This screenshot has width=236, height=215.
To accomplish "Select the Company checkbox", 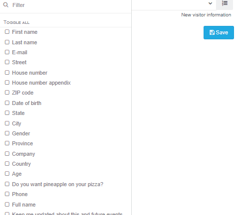I will (7, 154).
